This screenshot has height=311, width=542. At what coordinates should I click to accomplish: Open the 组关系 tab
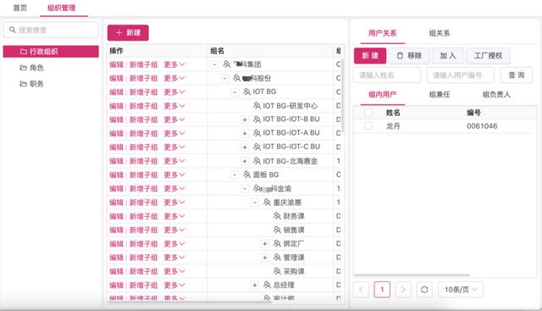coord(440,33)
